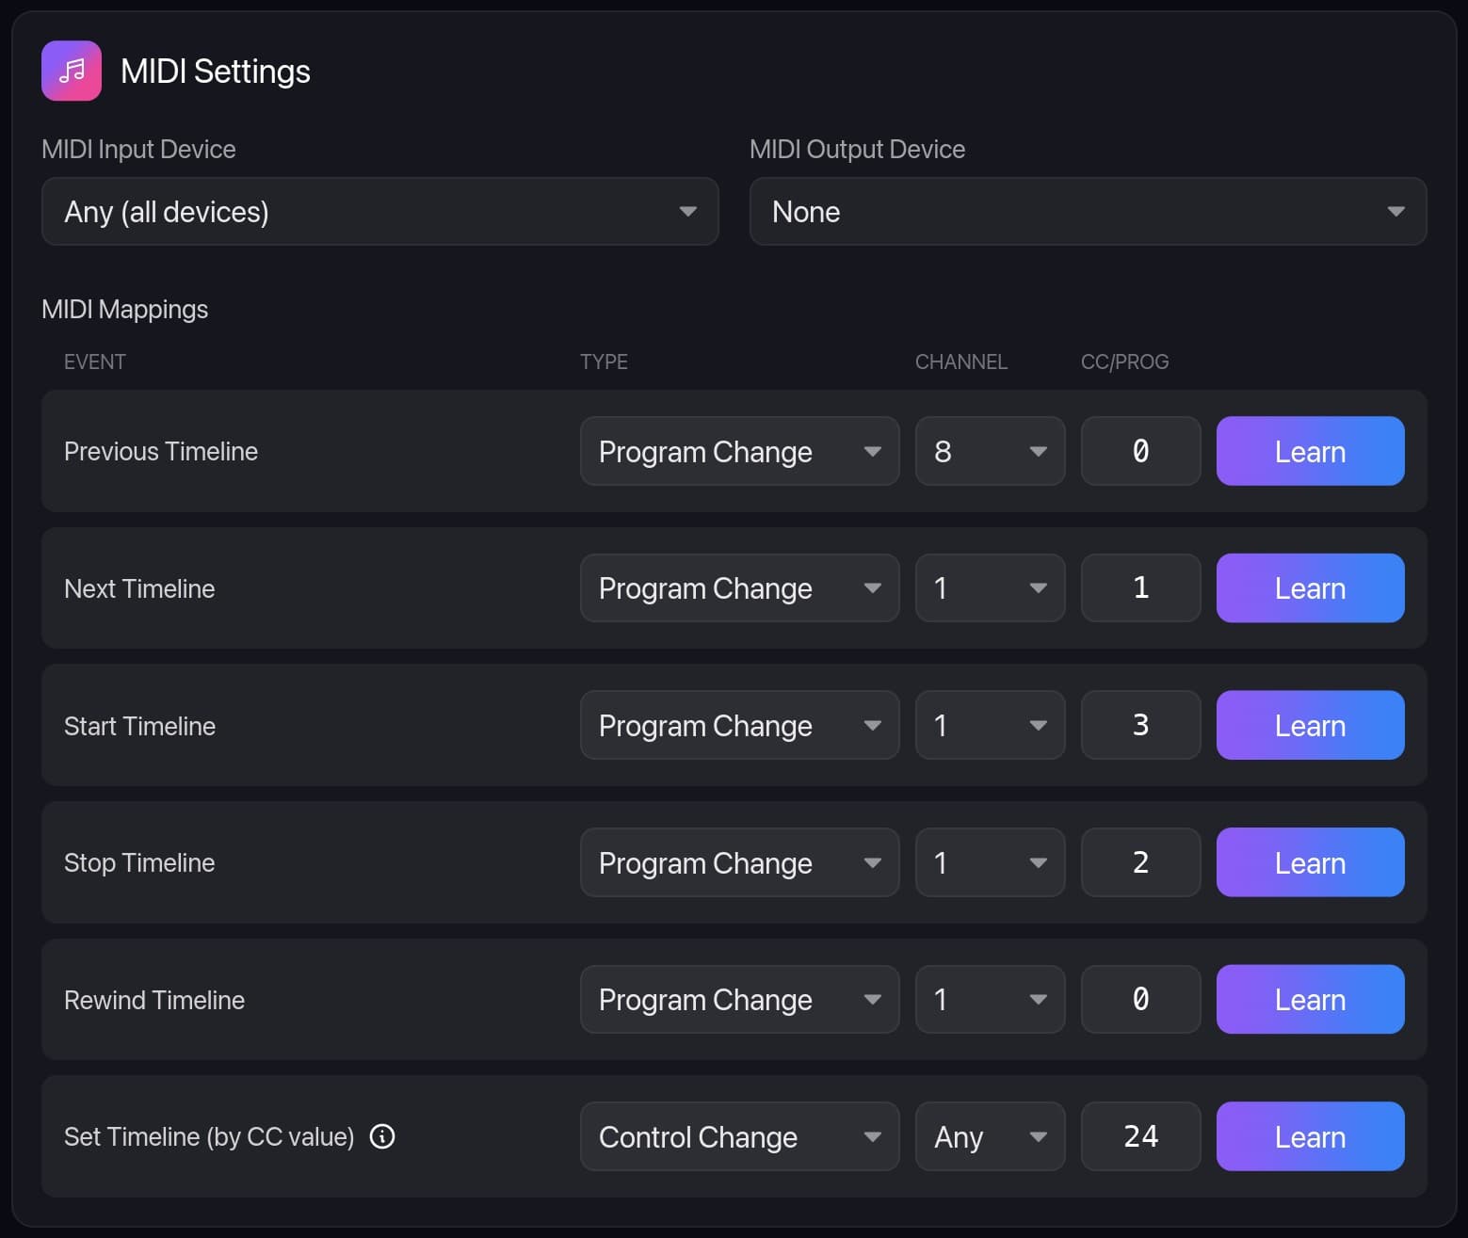This screenshot has height=1238, width=1468.
Task: Select the Stop Timeline channel dropdown
Action: pos(991,862)
